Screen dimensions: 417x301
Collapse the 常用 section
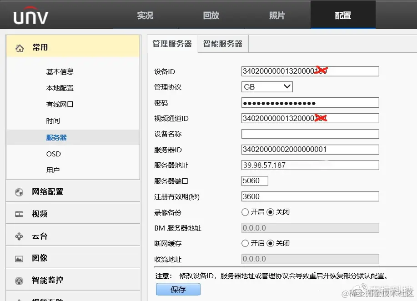coord(40,47)
